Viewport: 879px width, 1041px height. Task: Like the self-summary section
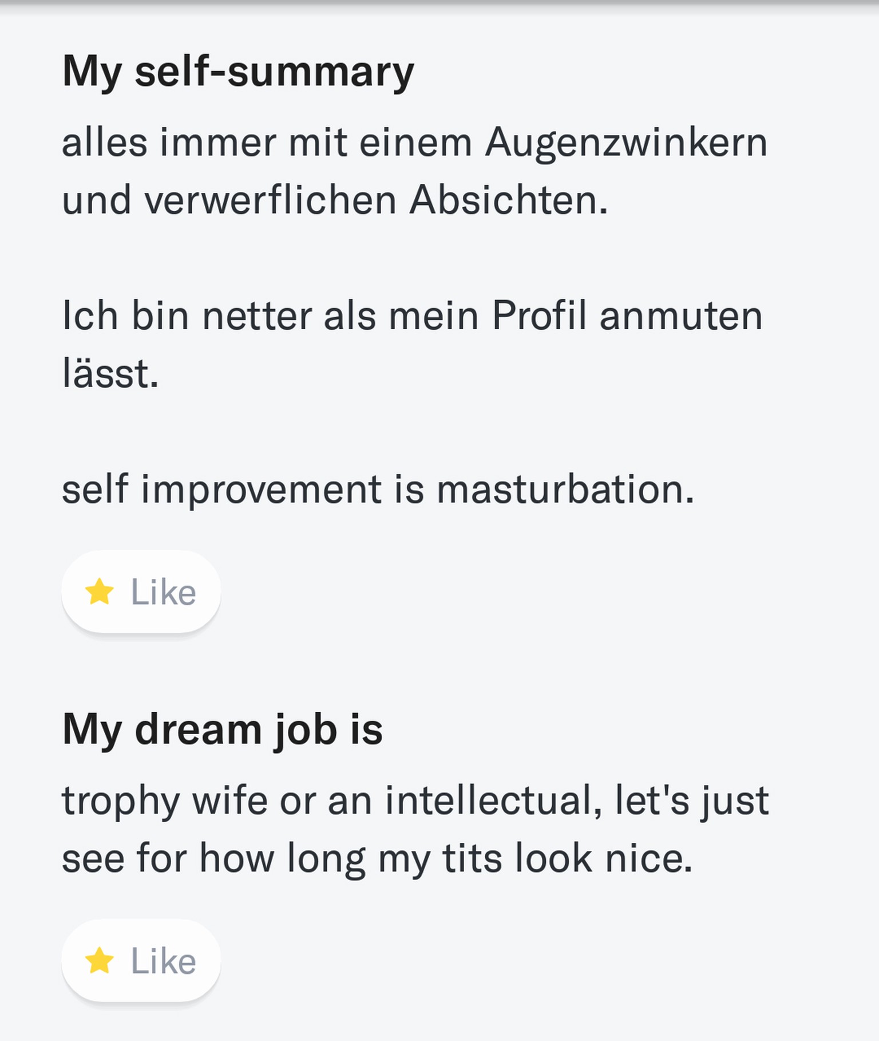tap(141, 592)
